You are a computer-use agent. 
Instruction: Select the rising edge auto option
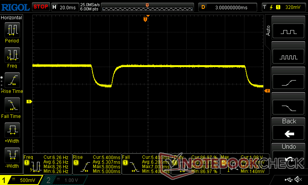click(x=289, y=82)
